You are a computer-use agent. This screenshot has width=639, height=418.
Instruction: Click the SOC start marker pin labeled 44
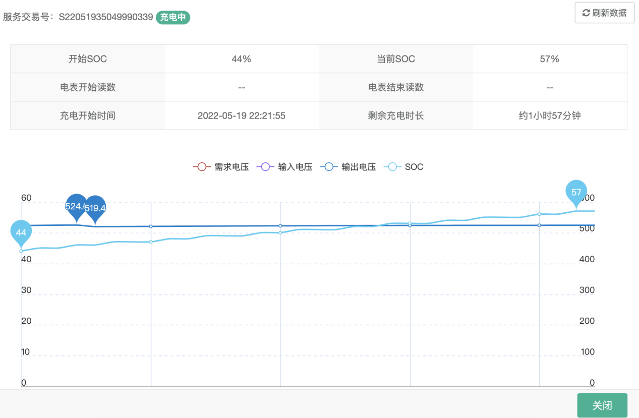(21, 232)
